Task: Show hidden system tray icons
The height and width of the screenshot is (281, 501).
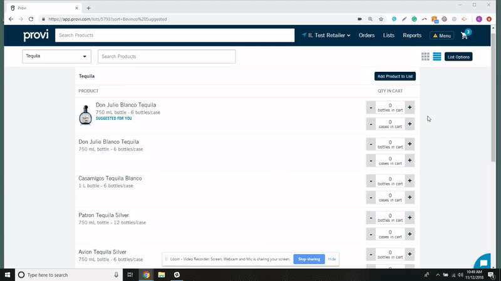Action: coord(438,275)
